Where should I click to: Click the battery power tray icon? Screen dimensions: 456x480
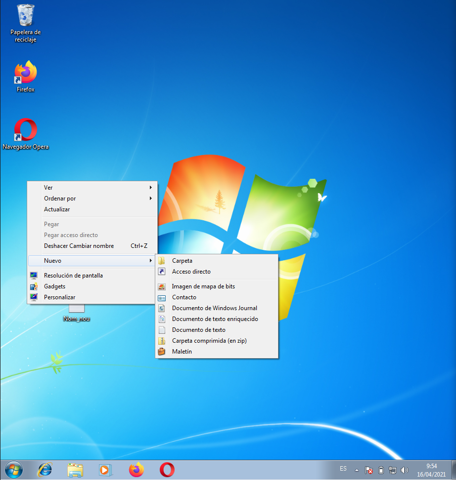[x=381, y=470]
